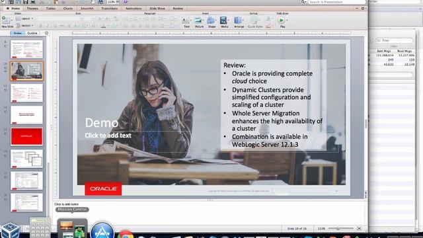
Task: Switch sidebar to Outline view
Action: point(32,33)
